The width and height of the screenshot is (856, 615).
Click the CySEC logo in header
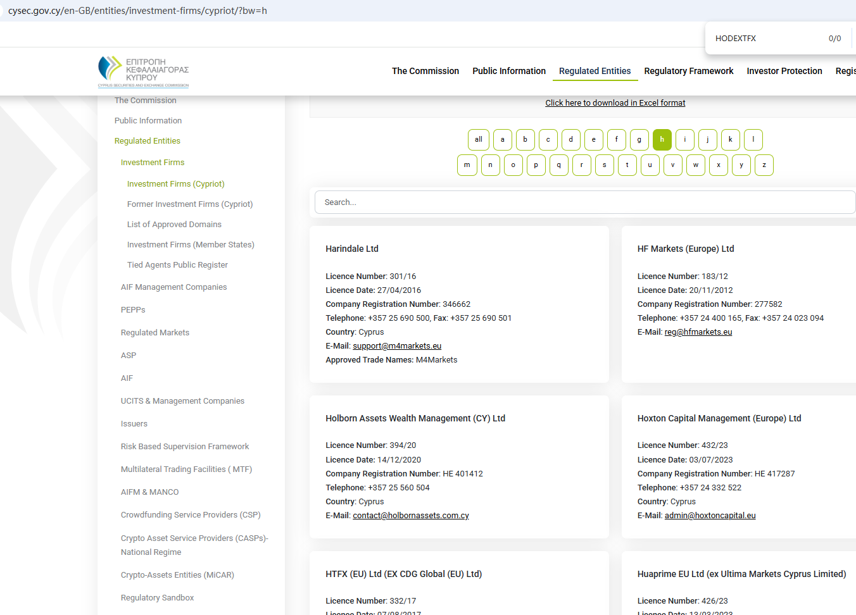click(144, 71)
